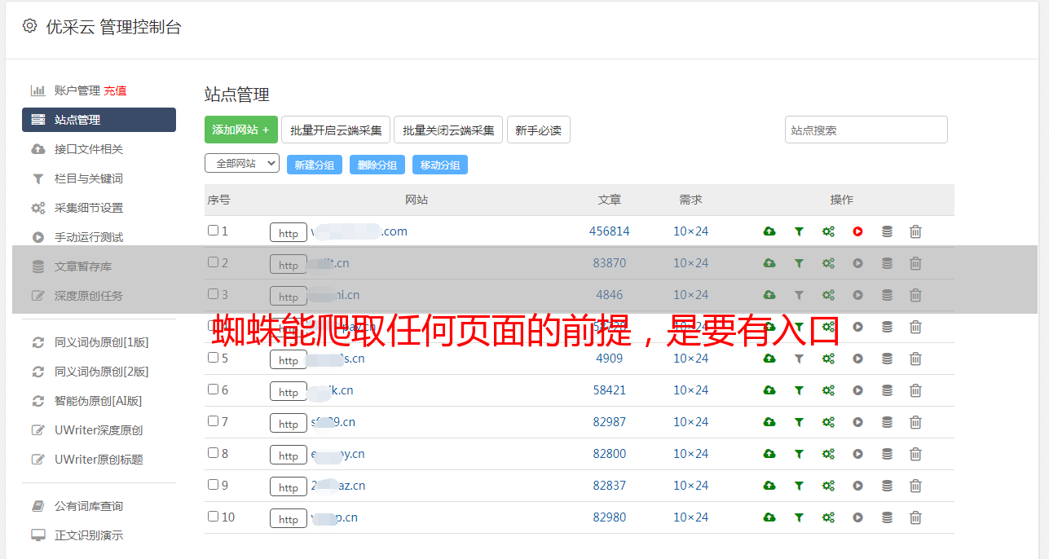
Task: Click the cloud upload icon in row 5
Action: pos(769,359)
